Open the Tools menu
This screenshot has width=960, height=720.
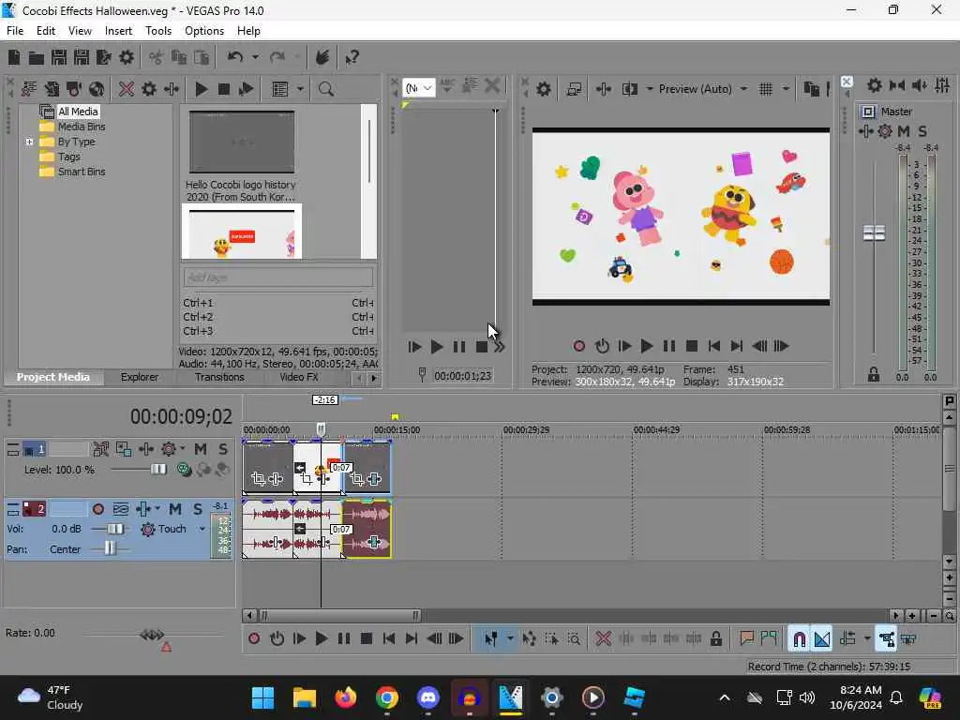pyautogui.click(x=157, y=31)
